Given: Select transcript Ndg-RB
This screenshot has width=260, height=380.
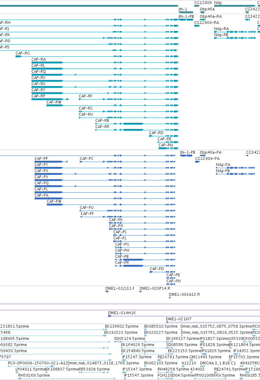Looking at the screenshot, I should [x=221, y=35].
